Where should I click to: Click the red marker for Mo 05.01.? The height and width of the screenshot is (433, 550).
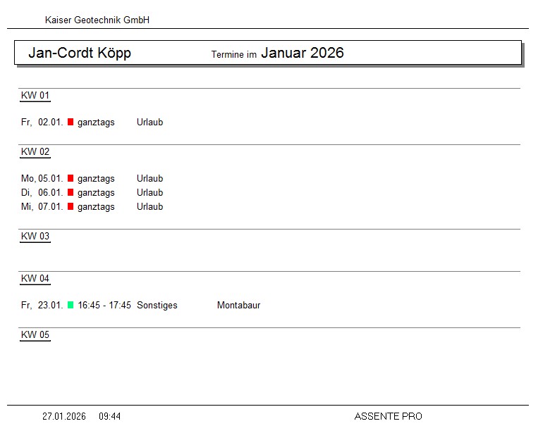click(x=71, y=178)
